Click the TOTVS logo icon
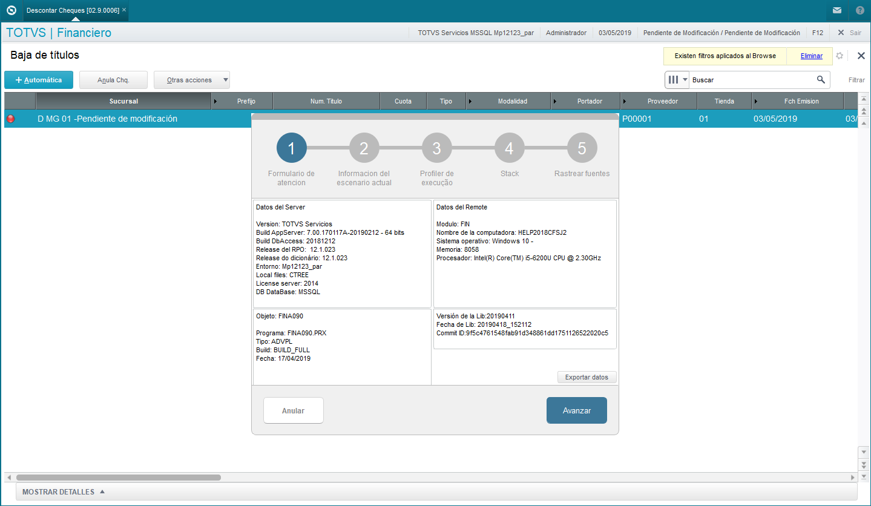Viewport: 871px width, 506px height. (11, 10)
